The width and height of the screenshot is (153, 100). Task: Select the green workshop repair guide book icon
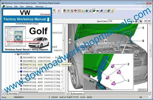pyautogui.click(x=94, y=10)
